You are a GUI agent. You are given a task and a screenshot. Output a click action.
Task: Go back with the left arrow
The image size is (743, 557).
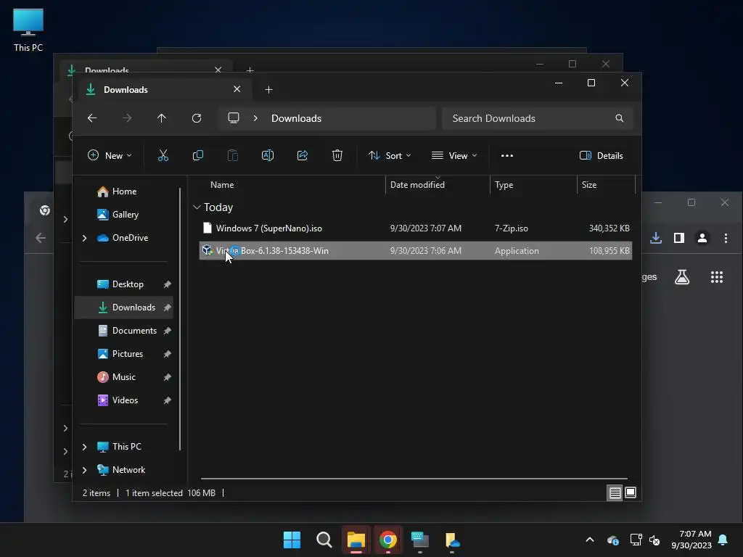point(92,118)
